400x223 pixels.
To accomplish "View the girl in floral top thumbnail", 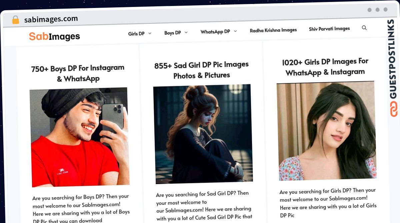I will (326, 131).
